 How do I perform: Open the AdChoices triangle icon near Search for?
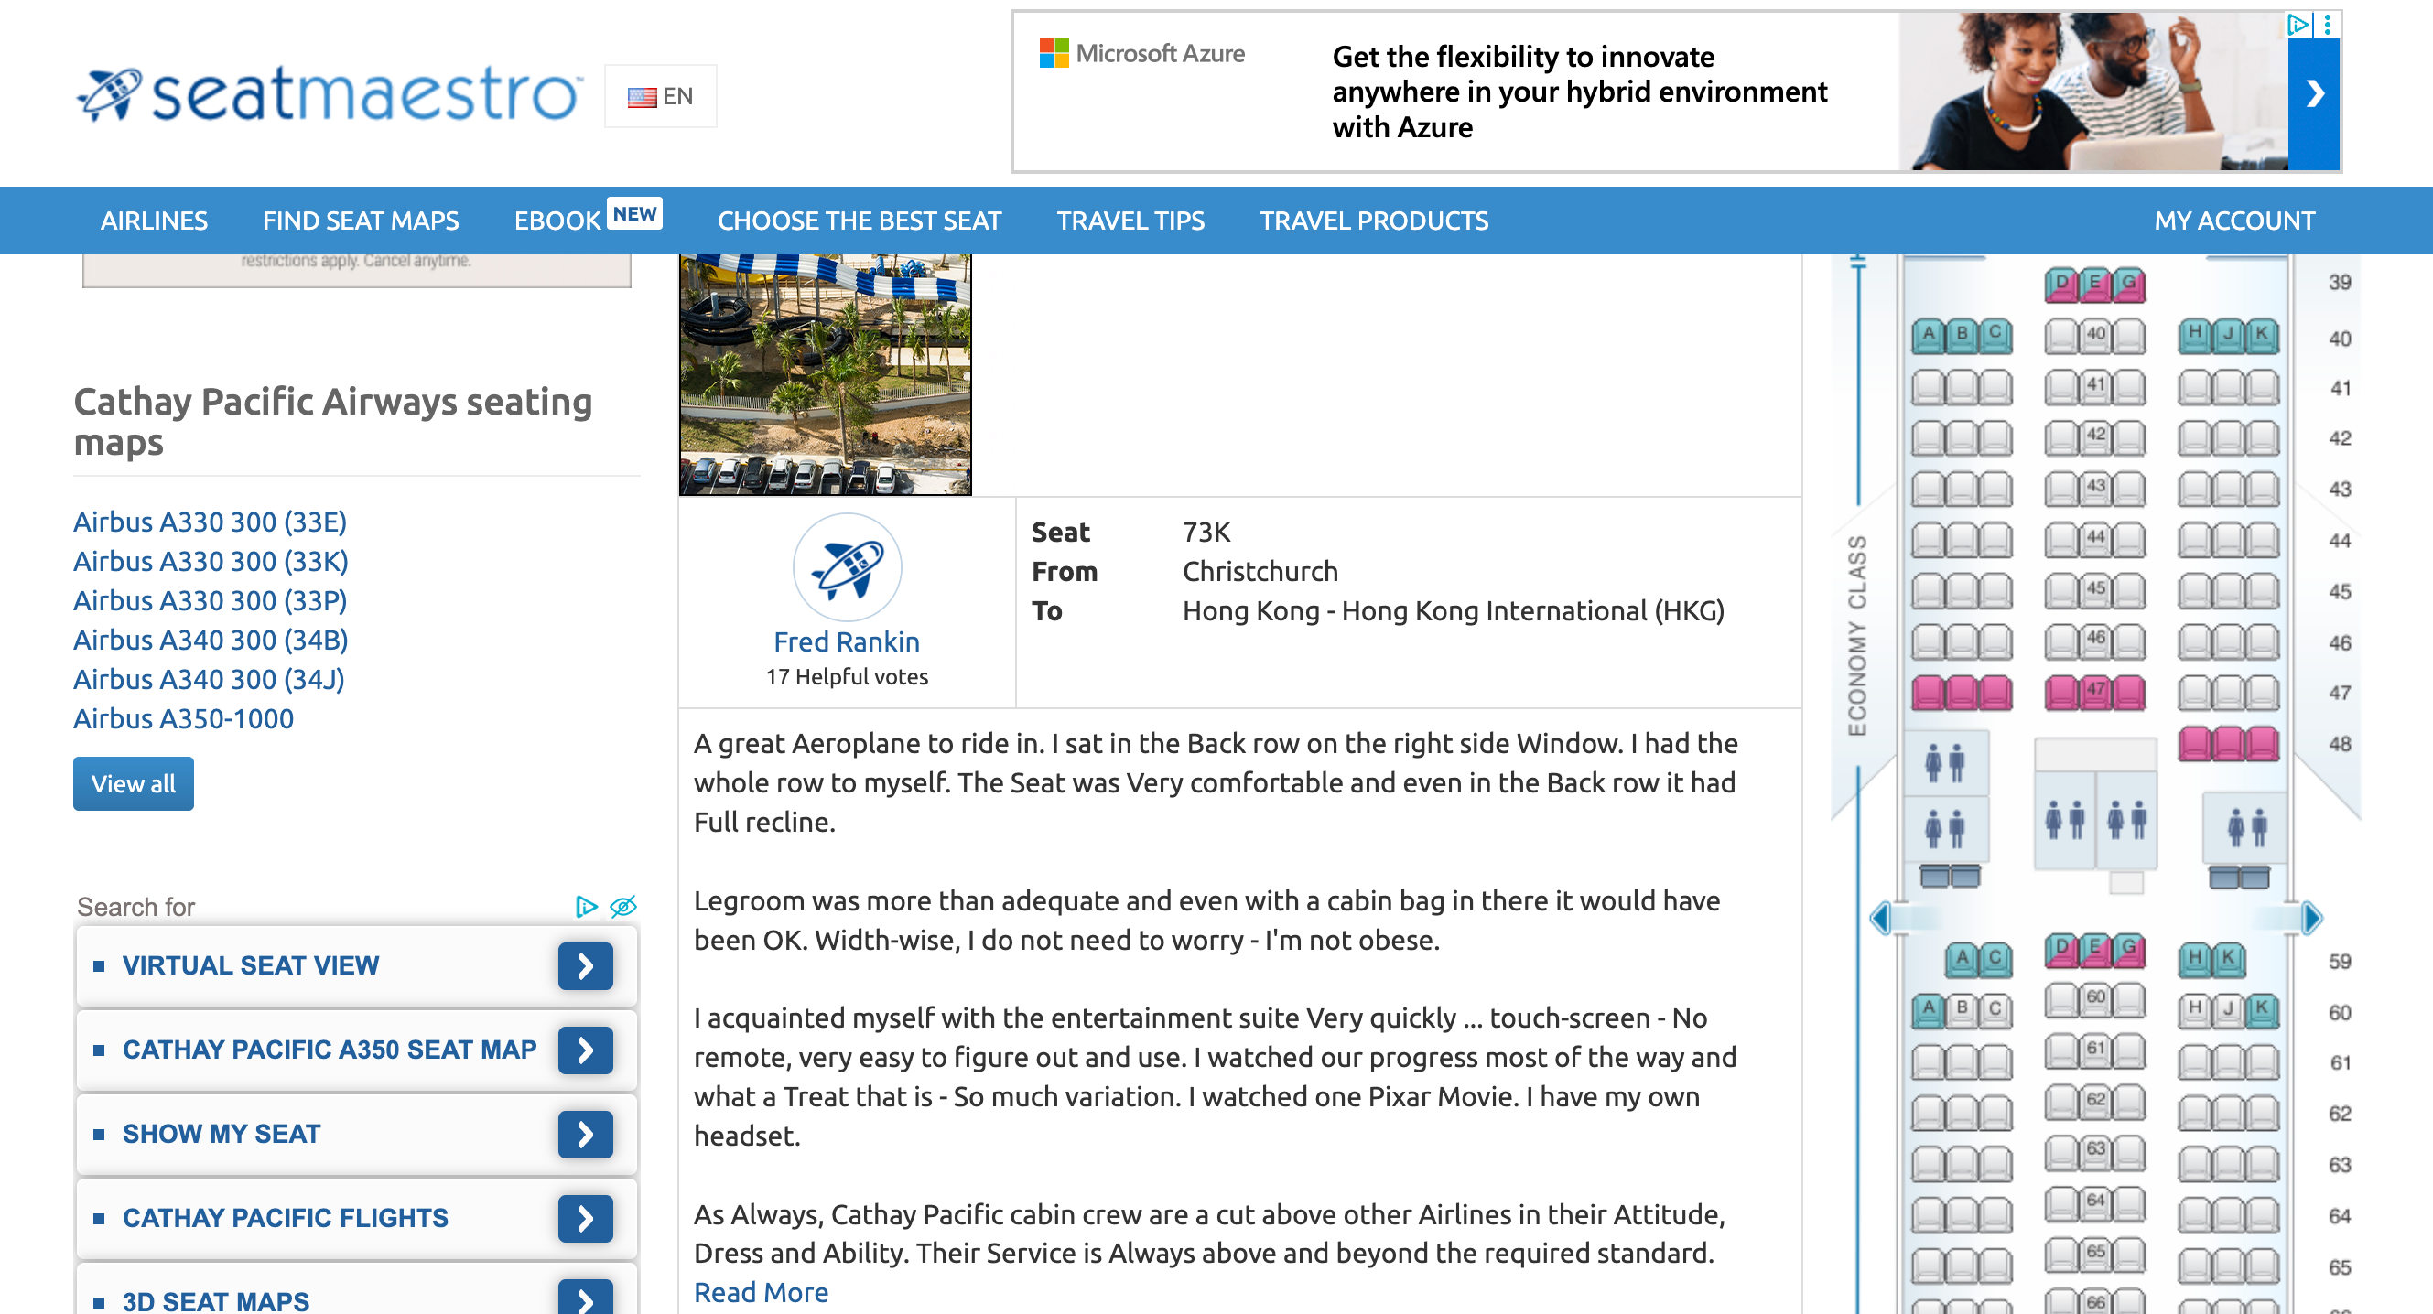coord(586,906)
